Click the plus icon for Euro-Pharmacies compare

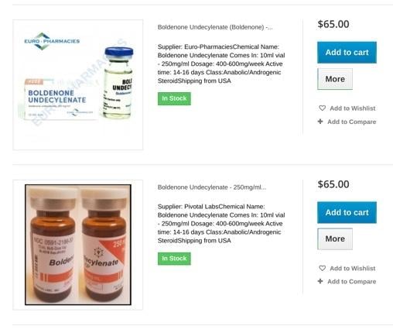point(320,122)
